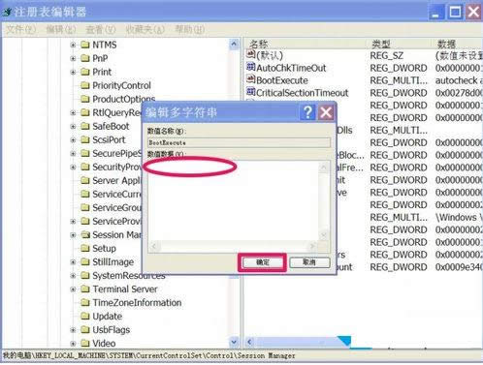483x365 pixels.
Task: Select the BootExecute value name
Action: [282, 80]
